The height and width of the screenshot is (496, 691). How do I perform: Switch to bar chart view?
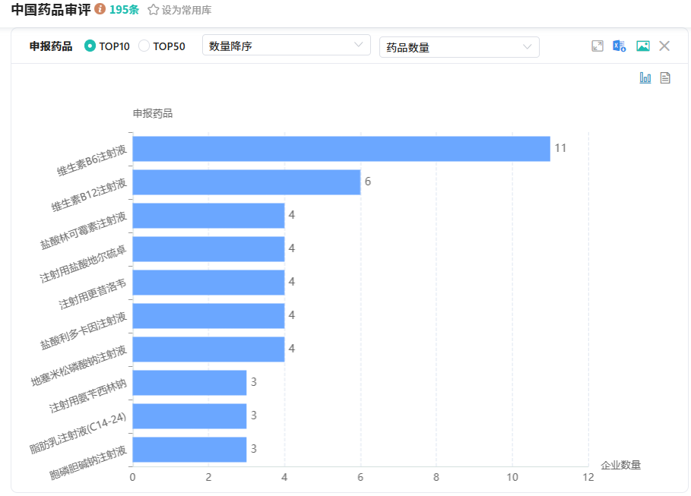[645, 77]
